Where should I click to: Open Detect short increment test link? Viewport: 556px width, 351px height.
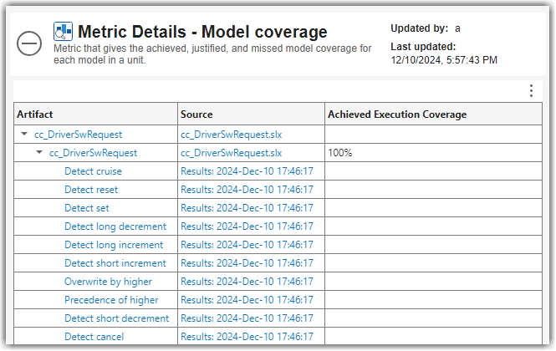tap(115, 263)
